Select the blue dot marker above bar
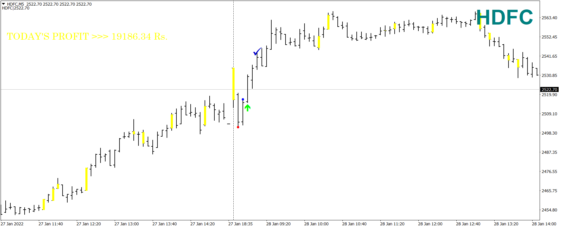The width and height of the screenshot is (561, 228). tap(243, 99)
